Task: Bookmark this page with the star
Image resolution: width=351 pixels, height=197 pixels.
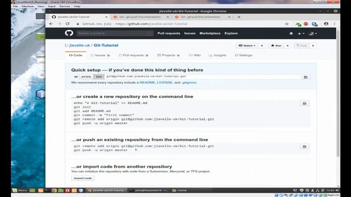Action: pyautogui.click(x=287, y=24)
